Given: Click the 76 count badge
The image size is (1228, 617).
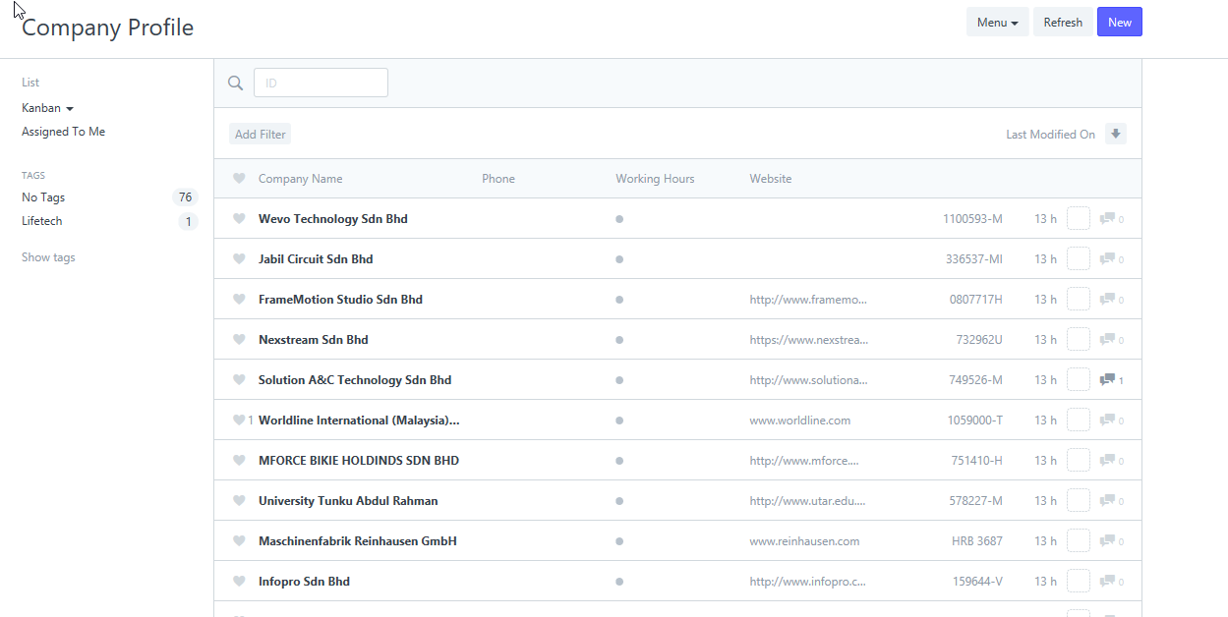Looking at the screenshot, I should pos(185,197).
